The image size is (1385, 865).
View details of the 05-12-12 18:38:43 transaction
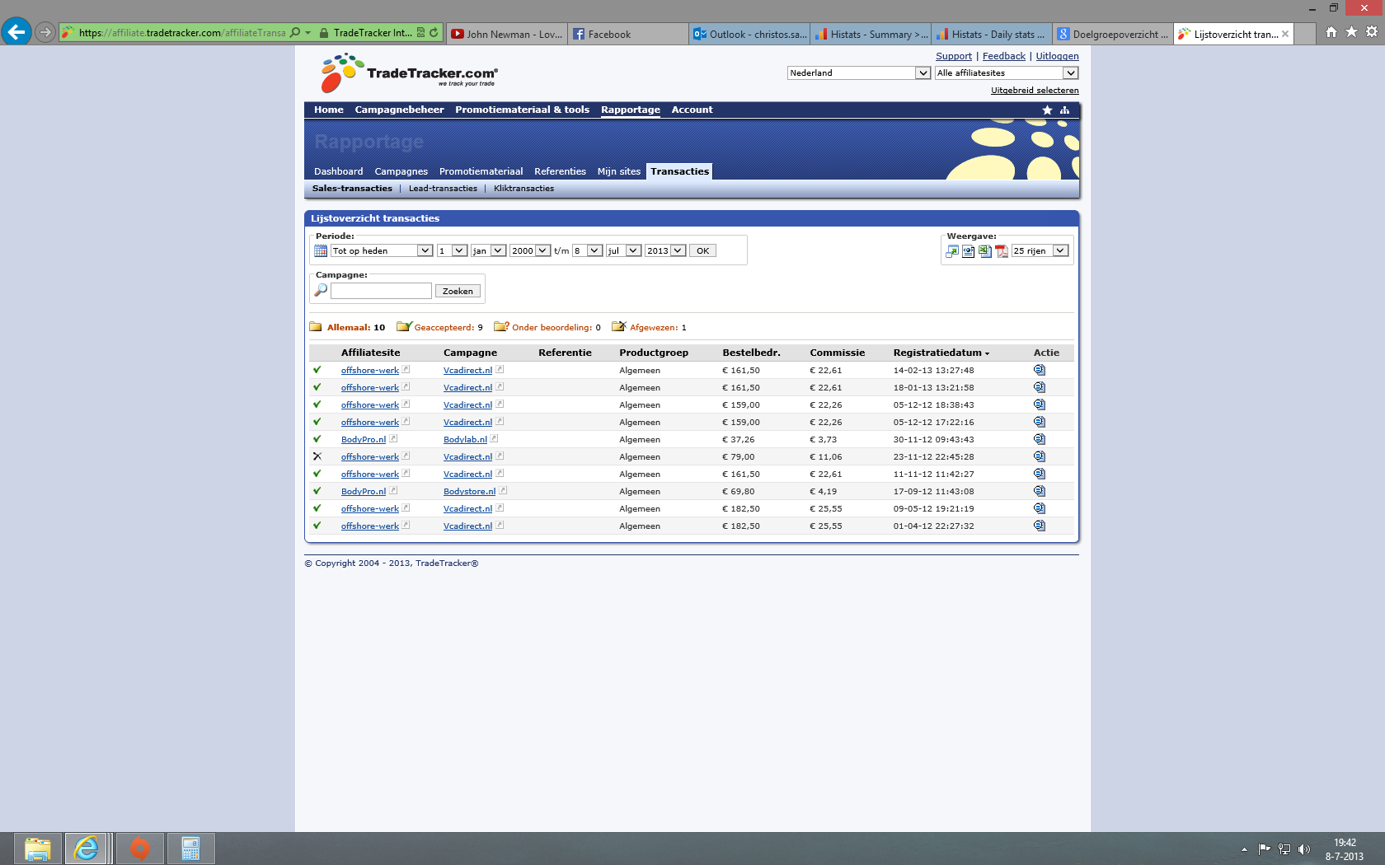(x=1040, y=404)
